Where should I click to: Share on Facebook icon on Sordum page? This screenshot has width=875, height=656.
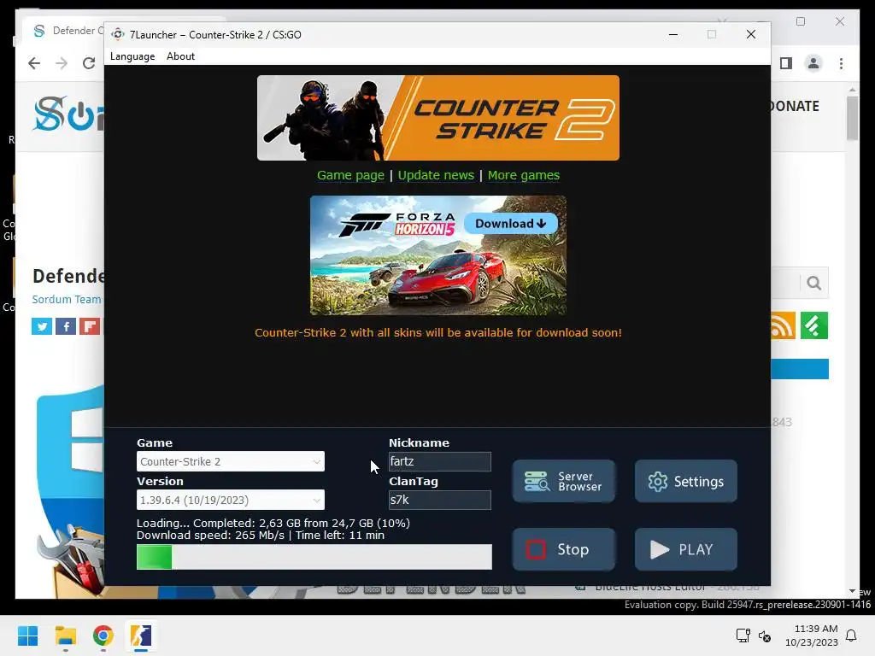pos(66,326)
